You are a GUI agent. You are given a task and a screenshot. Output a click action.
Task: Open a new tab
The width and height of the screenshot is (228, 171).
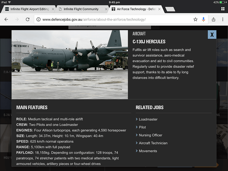[170, 9]
